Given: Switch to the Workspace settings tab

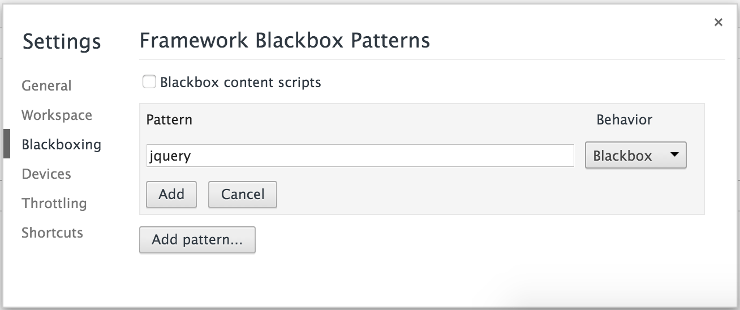Looking at the screenshot, I should [57, 115].
